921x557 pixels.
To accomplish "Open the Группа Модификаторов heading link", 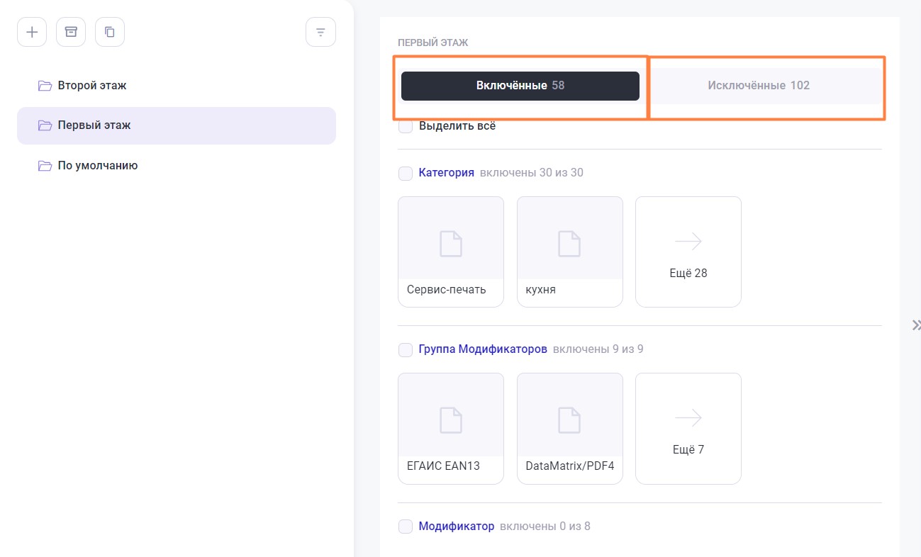I will coord(483,349).
